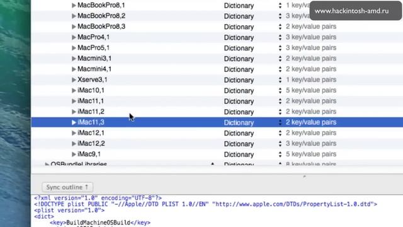This screenshot has height=227, width=403.
Task: Expand the MacBookPro8,3 dictionary
Action: (74, 26)
